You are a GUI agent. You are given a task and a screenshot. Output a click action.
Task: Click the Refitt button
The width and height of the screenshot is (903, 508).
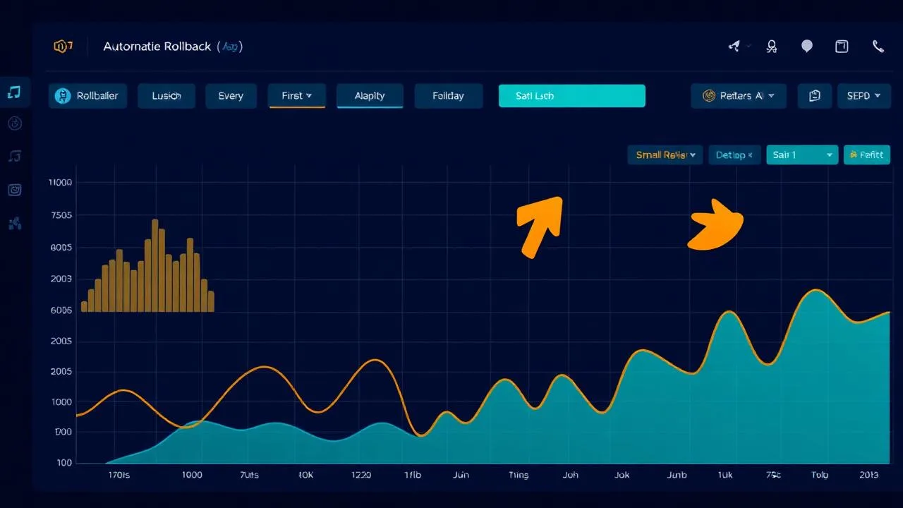click(867, 155)
